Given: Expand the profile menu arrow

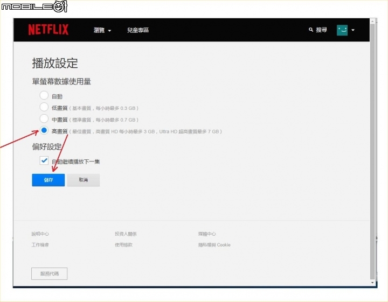Looking at the screenshot, I should pyautogui.click(x=353, y=30).
